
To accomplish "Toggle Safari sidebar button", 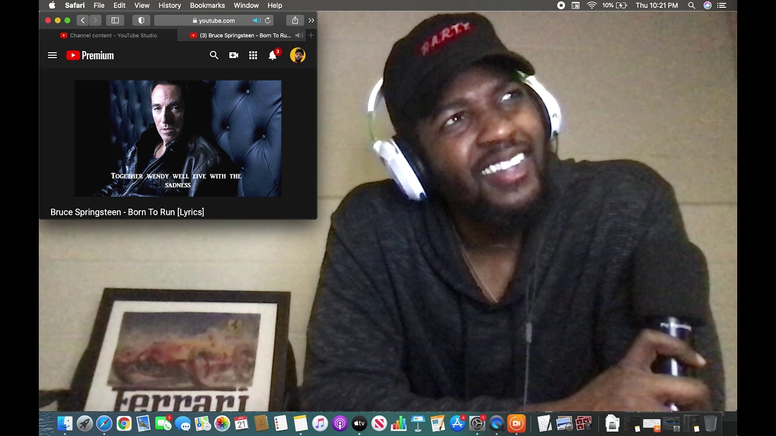I will [x=115, y=20].
